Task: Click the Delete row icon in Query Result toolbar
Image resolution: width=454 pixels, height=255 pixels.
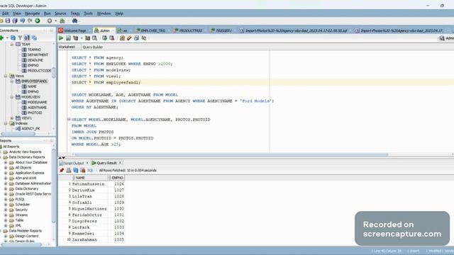Action: coord(83,170)
